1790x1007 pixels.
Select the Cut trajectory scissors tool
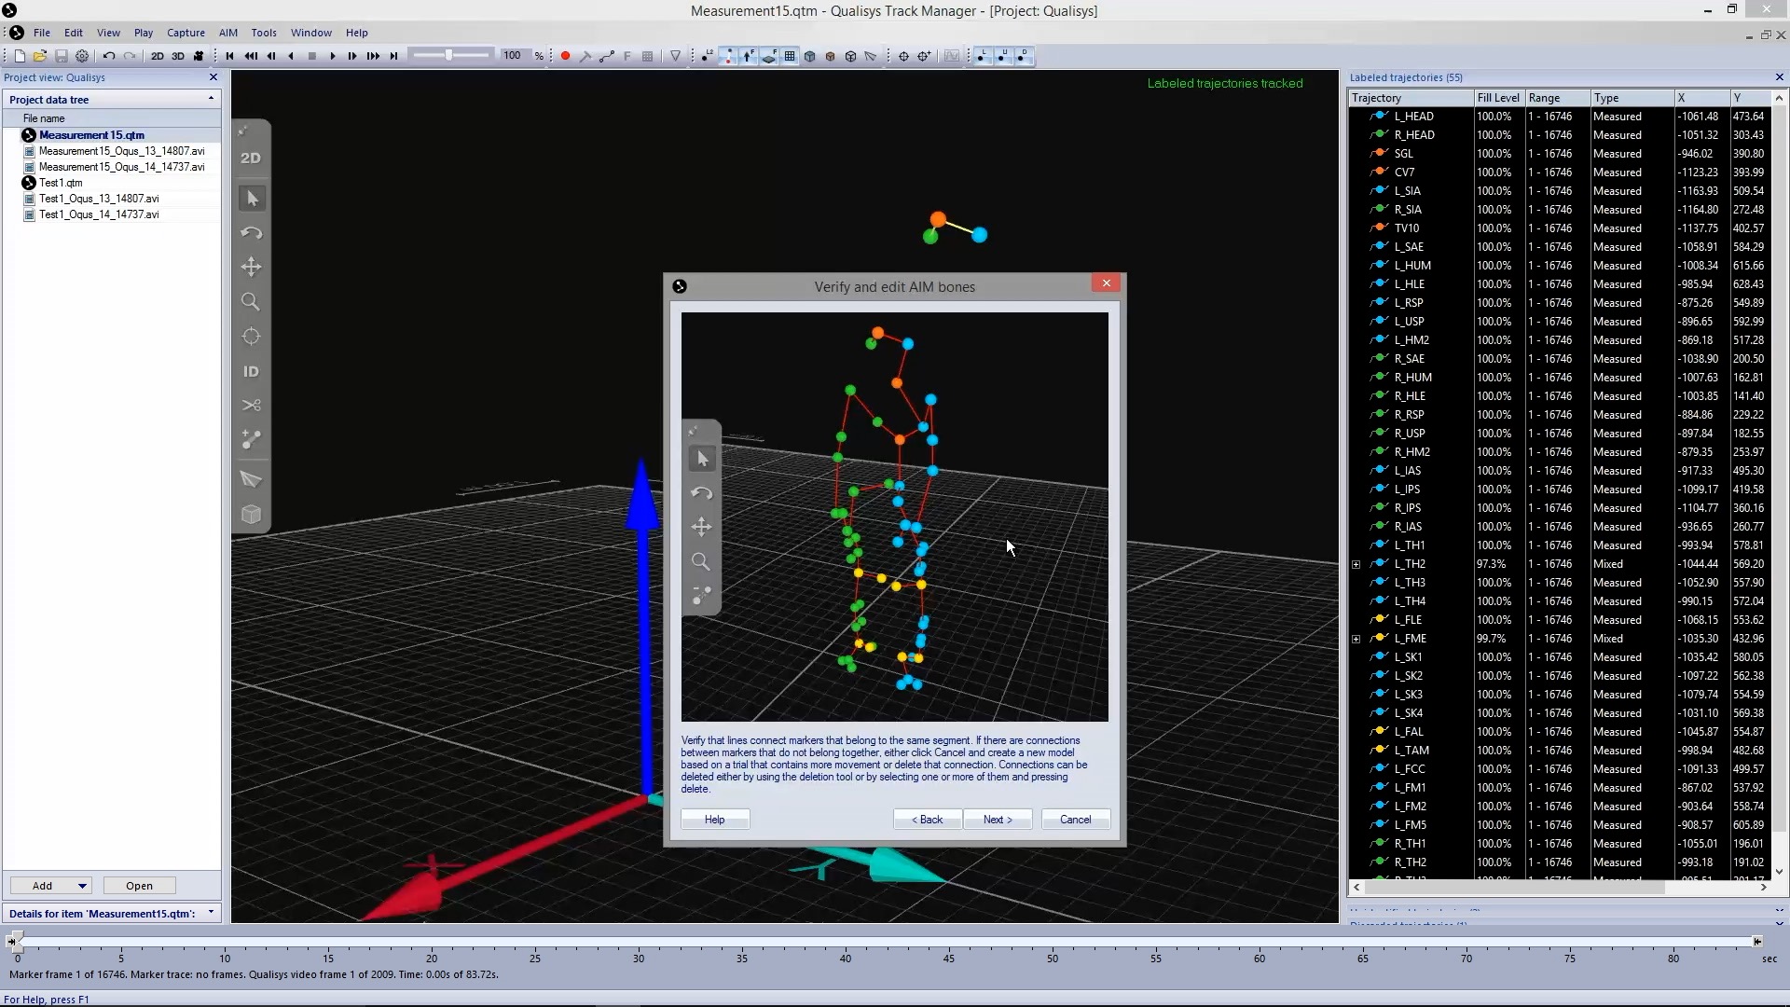coord(251,406)
